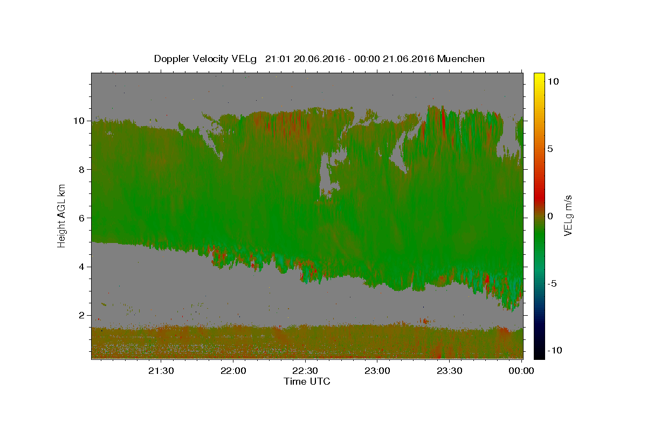Click the colorbar label '0'
647x431 pixels.
(550, 216)
